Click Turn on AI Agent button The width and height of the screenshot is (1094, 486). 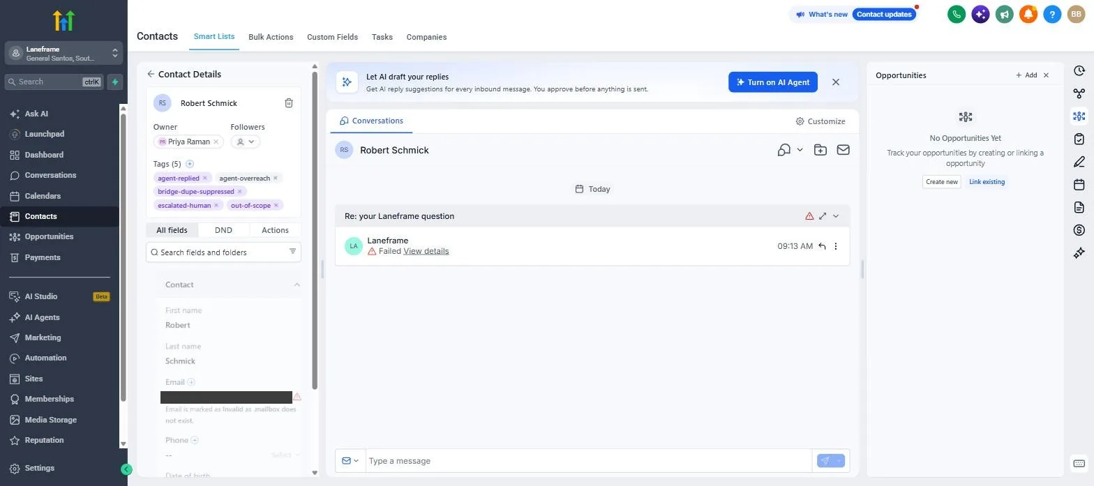point(773,82)
